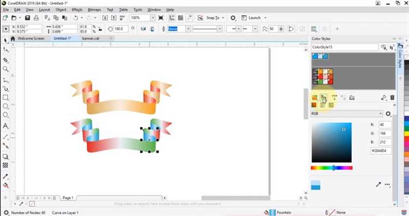Select the Crop tool in the toolbox

pos(5,60)
